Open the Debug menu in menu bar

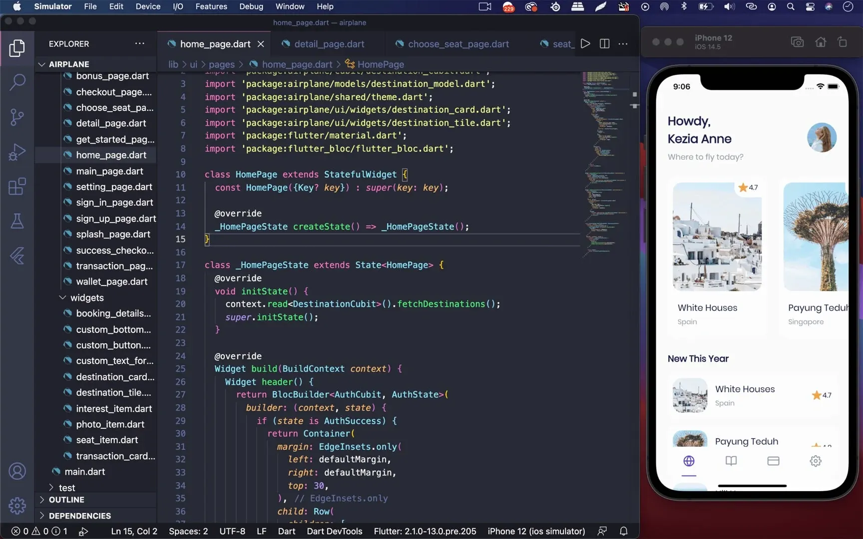(251, 6)
